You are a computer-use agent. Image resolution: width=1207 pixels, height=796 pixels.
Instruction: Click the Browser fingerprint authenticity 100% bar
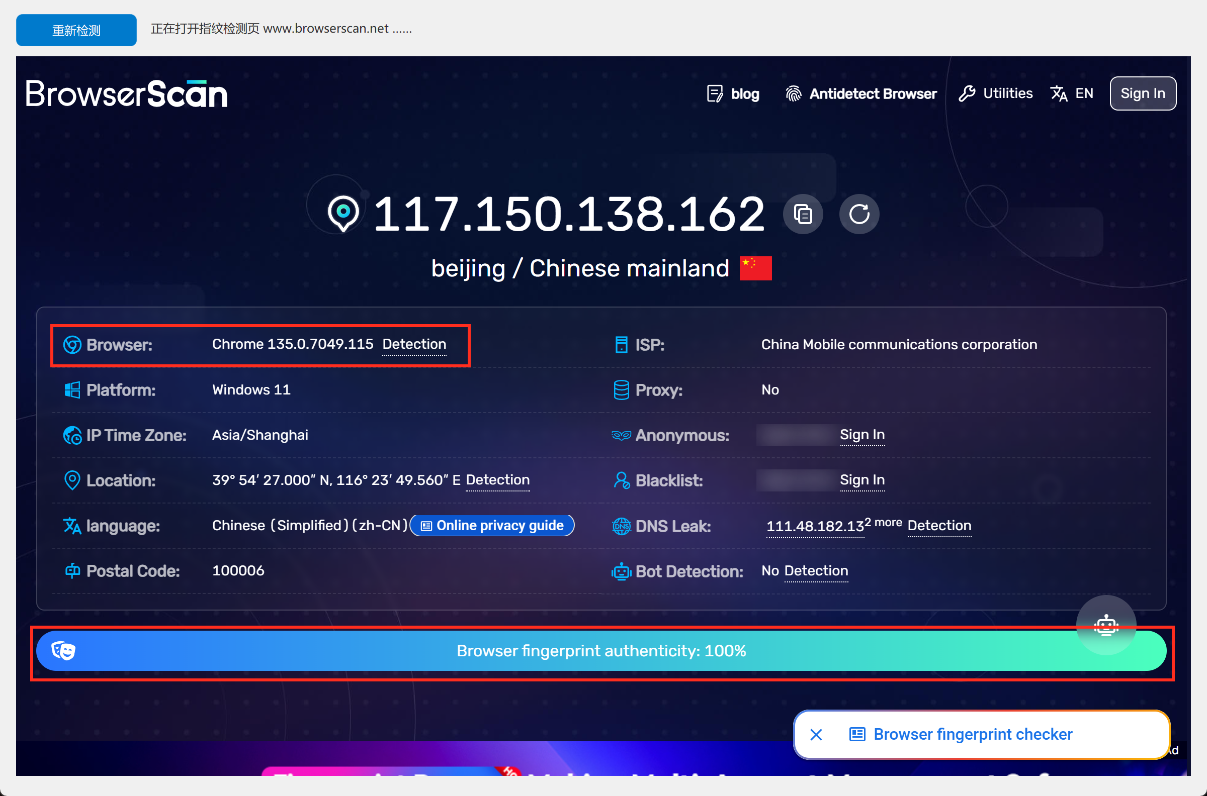point(601,651)
